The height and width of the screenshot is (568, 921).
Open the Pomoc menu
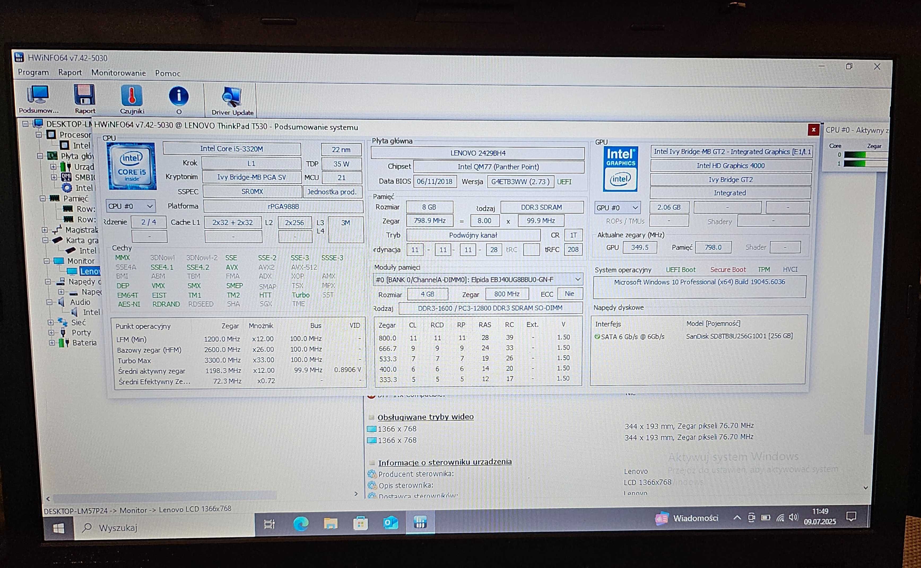[168, 73]
